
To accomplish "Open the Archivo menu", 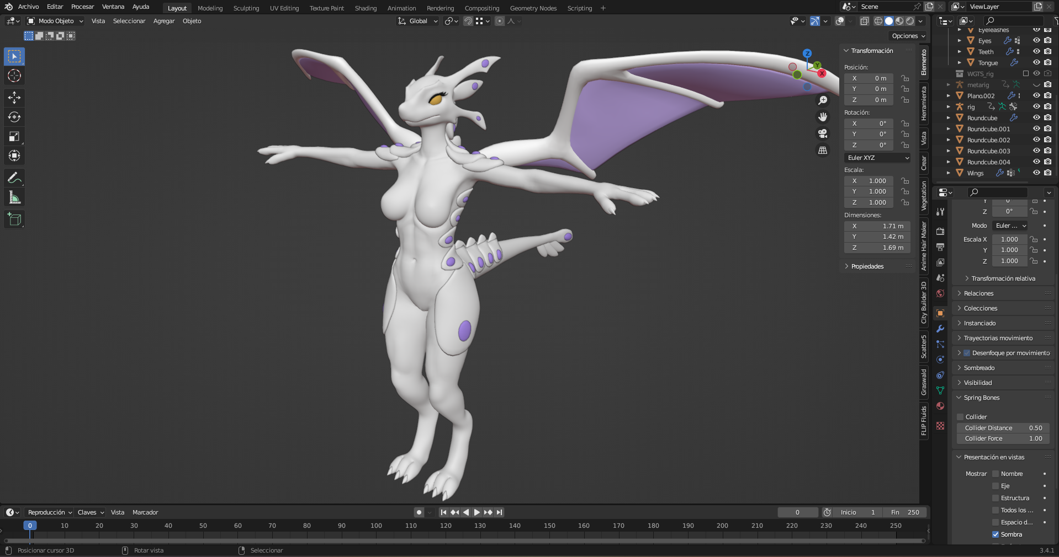I will point(28,7).
